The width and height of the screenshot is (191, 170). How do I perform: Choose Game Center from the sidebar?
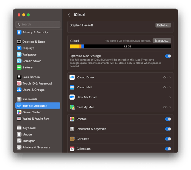[38, 112]
